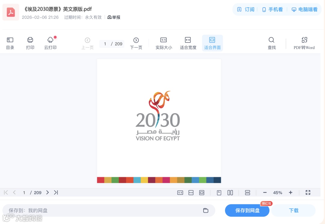Click the upload date 2026-02-06 21:26
Screen dimensions: 325x224
tap(40, 17)
